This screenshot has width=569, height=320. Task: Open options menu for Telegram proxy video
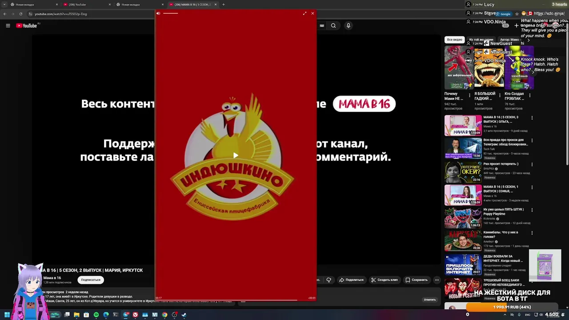pyautogui.click(x=532, y=140)
